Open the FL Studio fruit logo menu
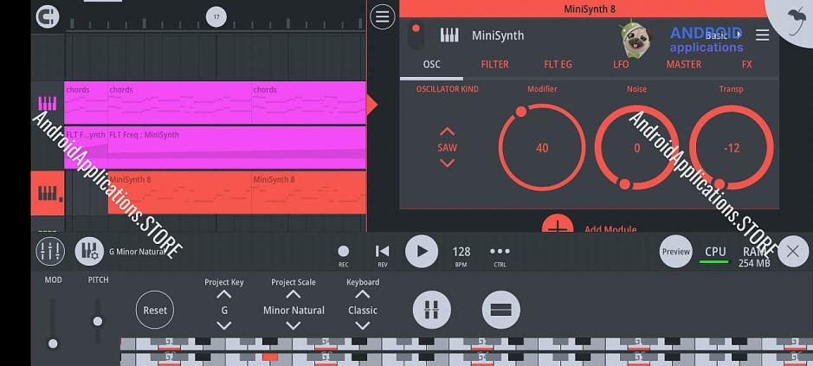Image resolution: width=813 pixels, height=366 pixels. pos(797,21)
